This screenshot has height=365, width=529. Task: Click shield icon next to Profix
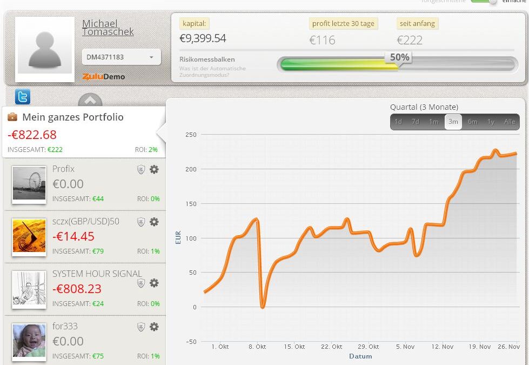coord(141,169)
